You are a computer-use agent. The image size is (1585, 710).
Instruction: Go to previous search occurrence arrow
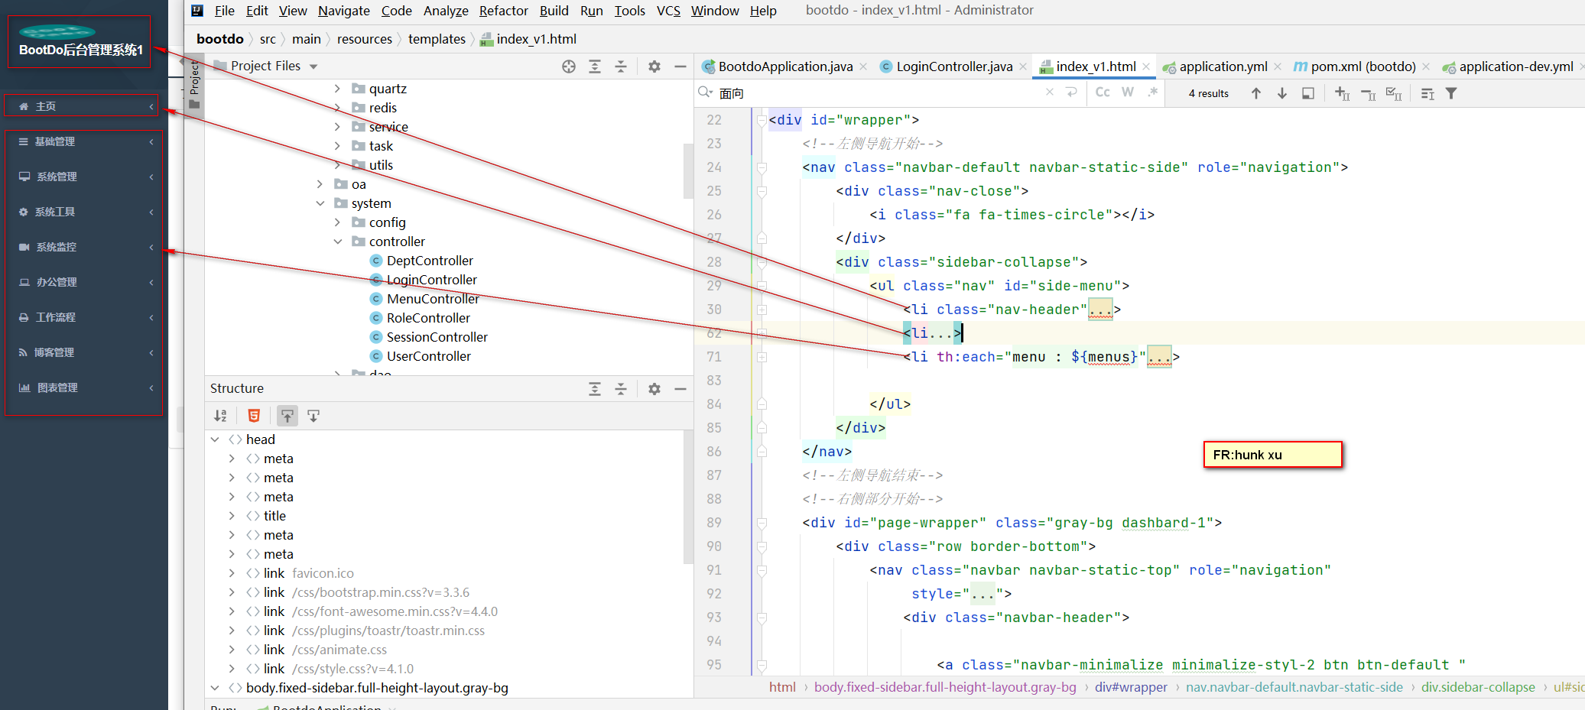pos(1256,93)
